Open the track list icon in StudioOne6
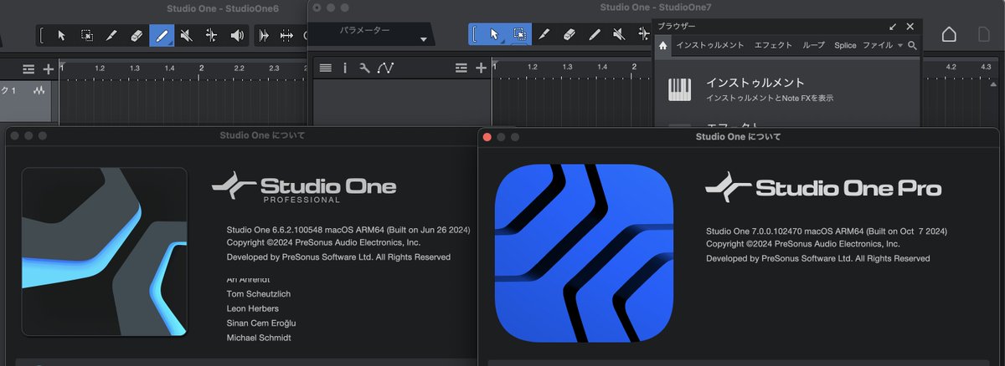This screenshot has width=1005, height=366. coord(29,69)
